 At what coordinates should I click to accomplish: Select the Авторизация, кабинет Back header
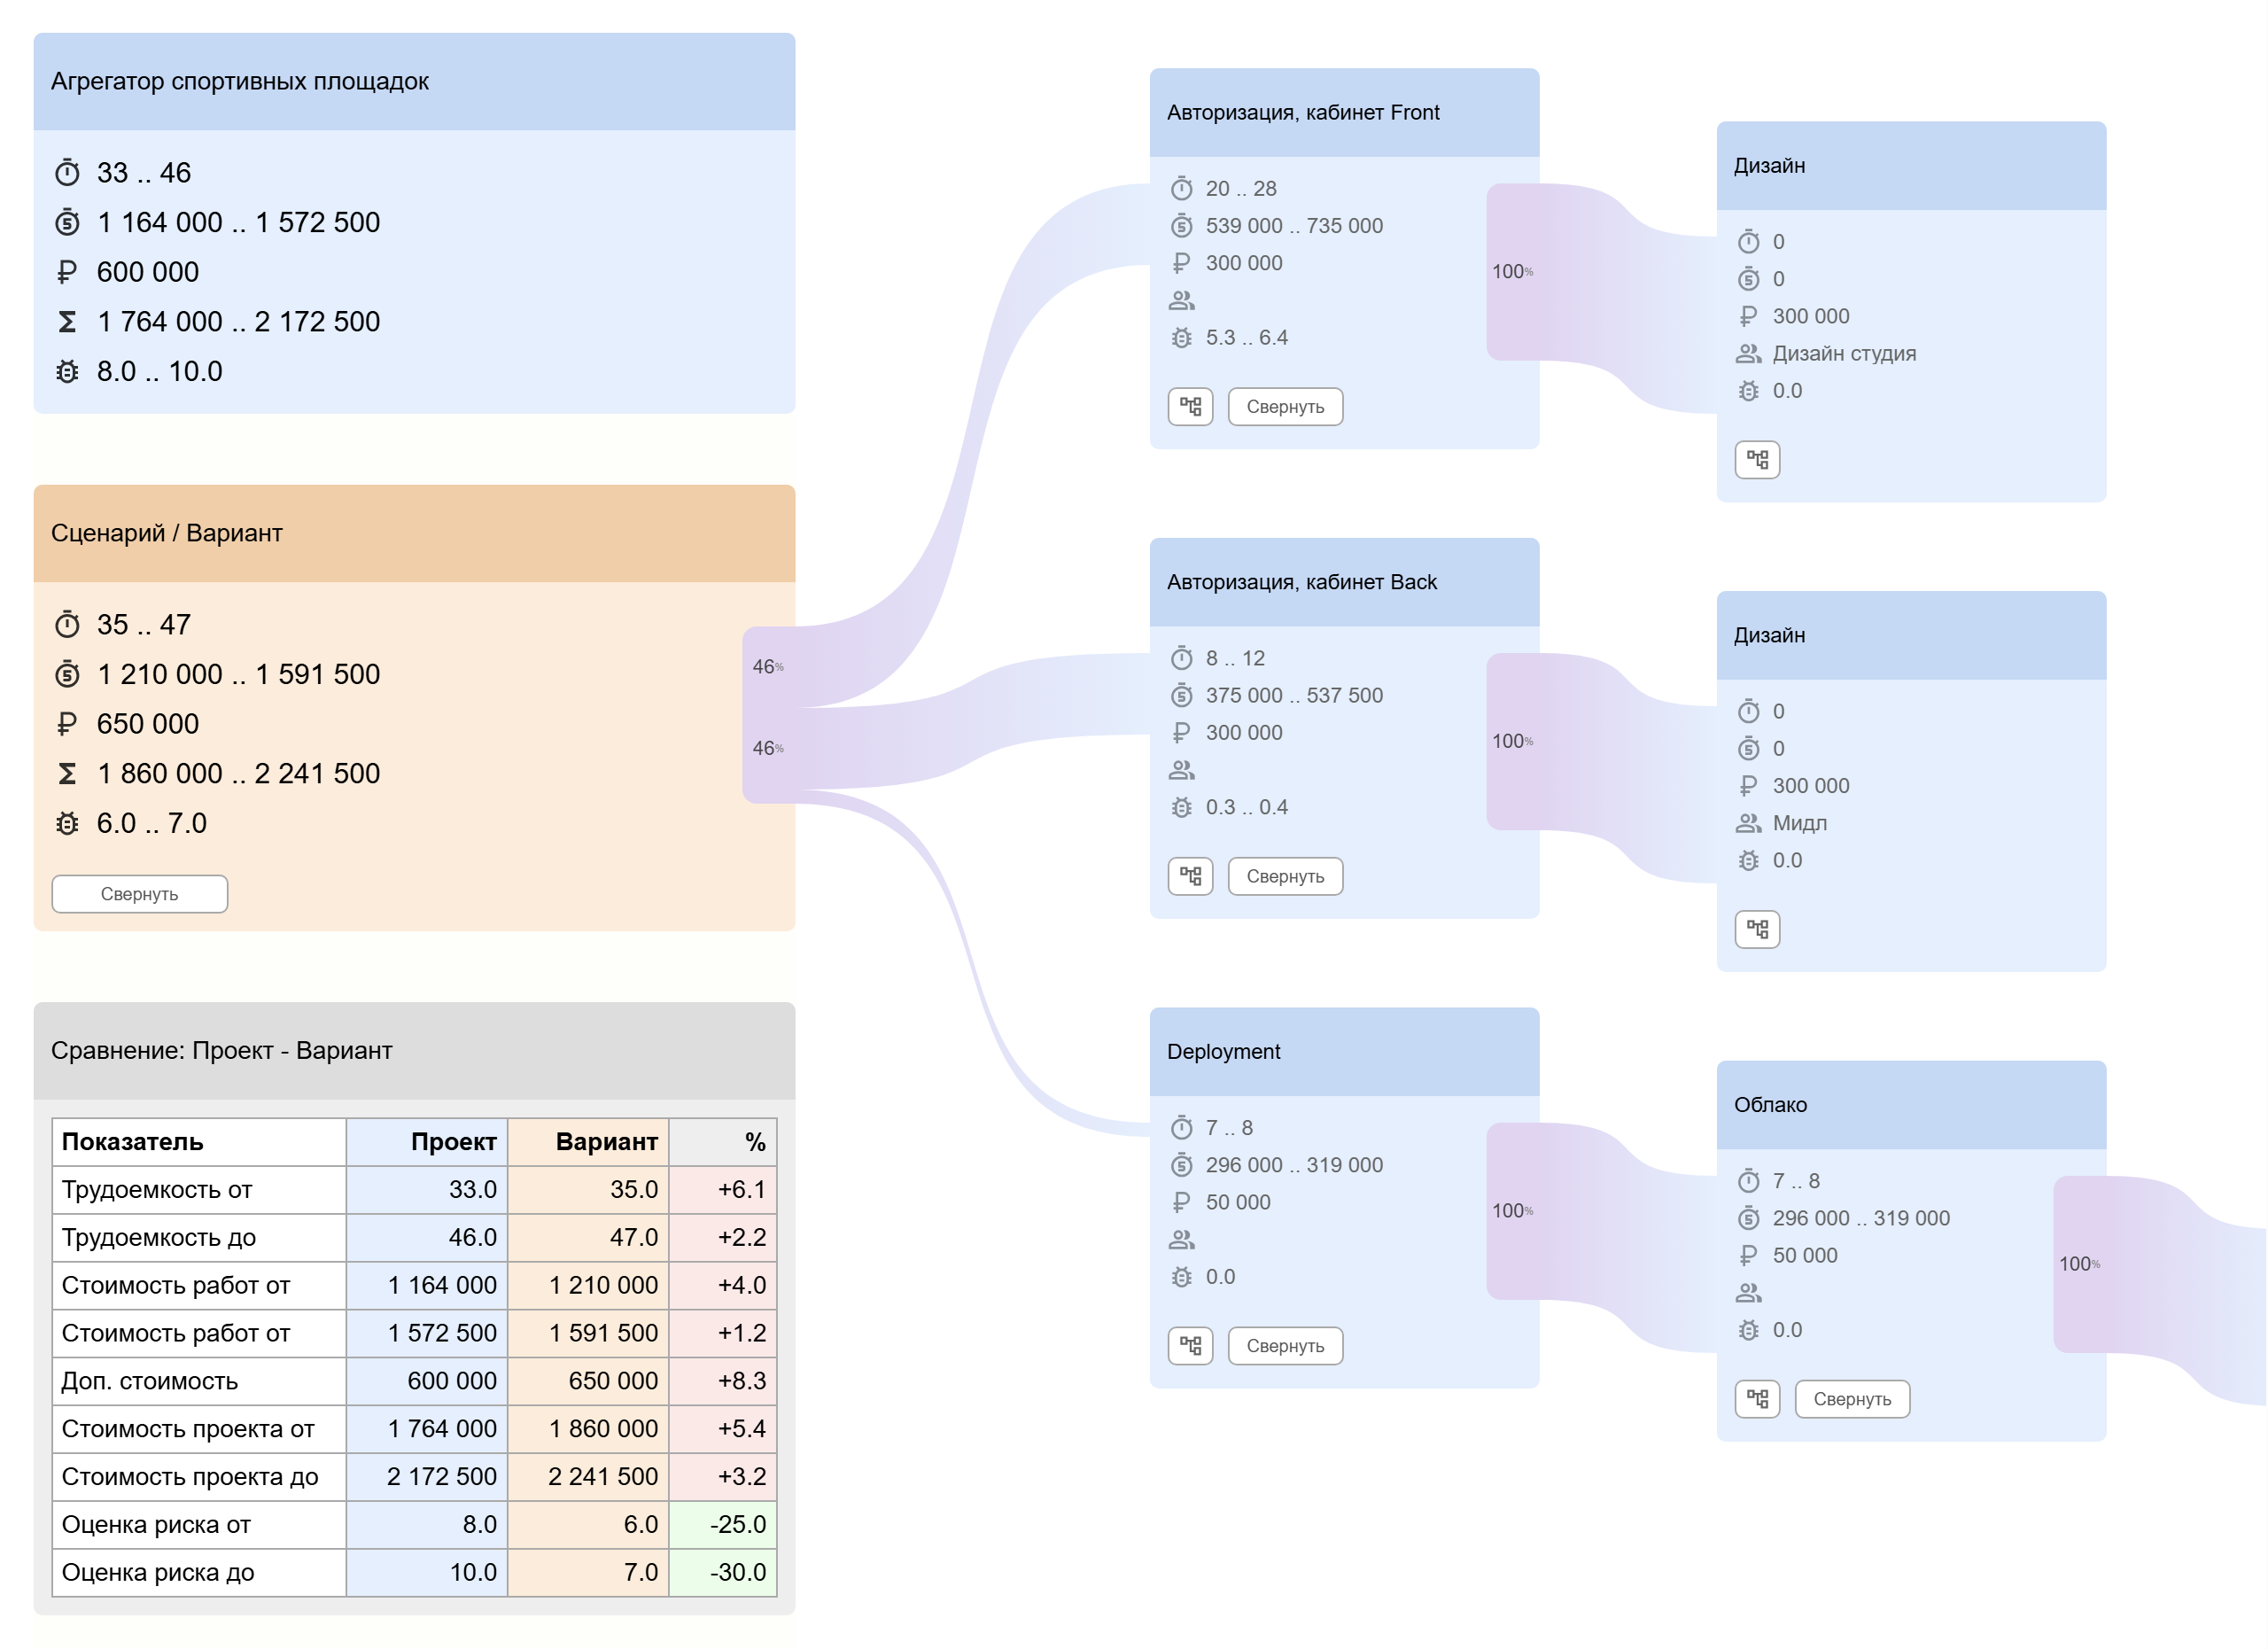(1344, 583)
